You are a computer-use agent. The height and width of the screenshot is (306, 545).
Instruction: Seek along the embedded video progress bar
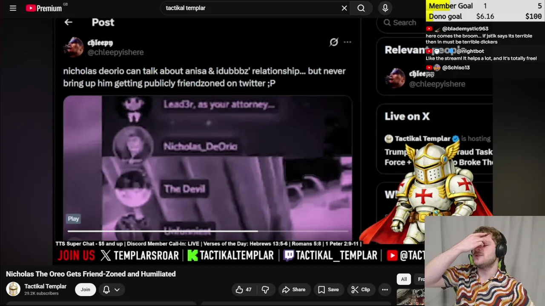208,231
